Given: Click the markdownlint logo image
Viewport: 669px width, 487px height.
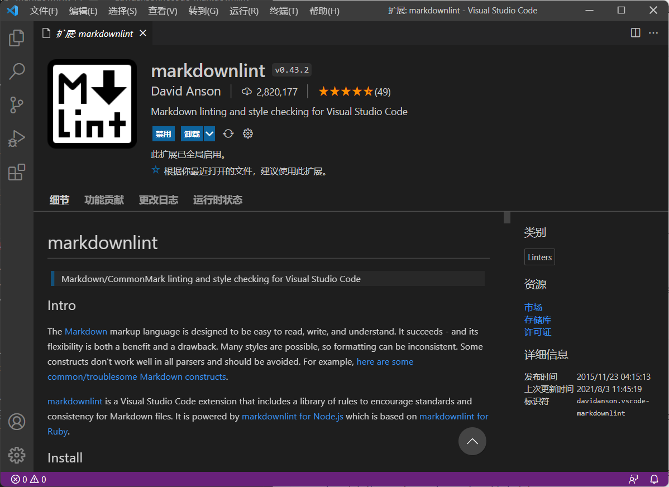Looking at the screenshot, I should [x=92, y=104].
